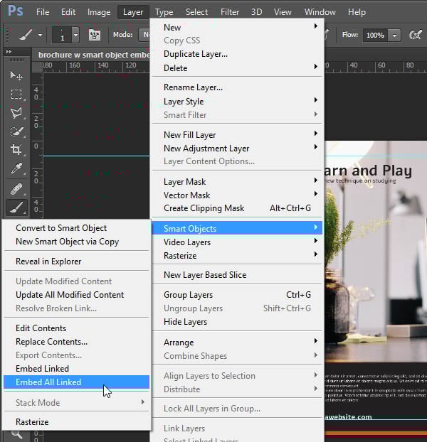Choose Replace Contents...
Screen dimensions: 427x442
point(76,342)
